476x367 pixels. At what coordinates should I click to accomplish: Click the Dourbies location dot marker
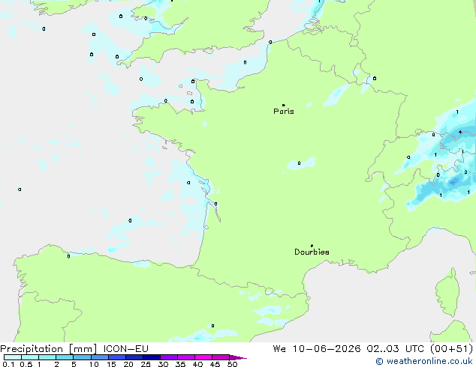312,246
